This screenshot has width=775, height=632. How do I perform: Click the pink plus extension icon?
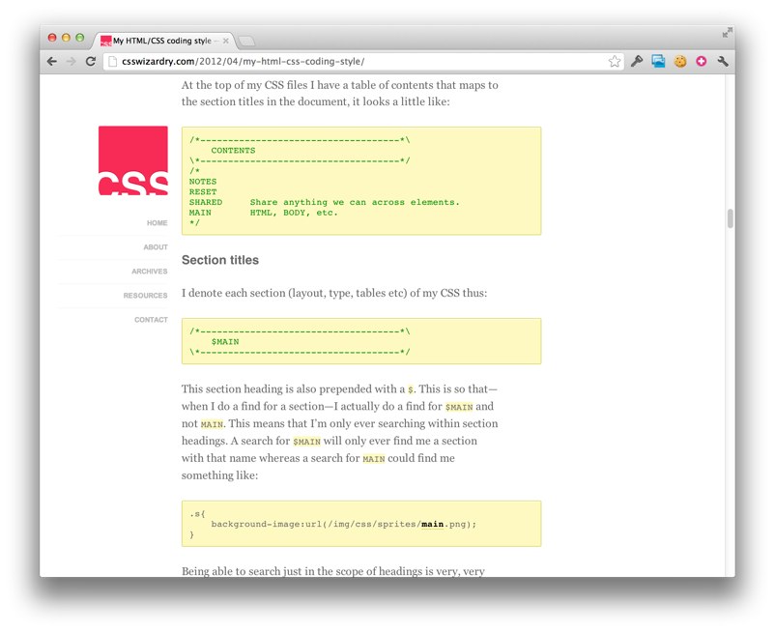pos(701,60)
